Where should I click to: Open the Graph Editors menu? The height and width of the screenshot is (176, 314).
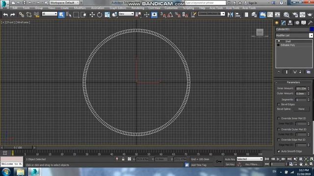click(118, 8)
